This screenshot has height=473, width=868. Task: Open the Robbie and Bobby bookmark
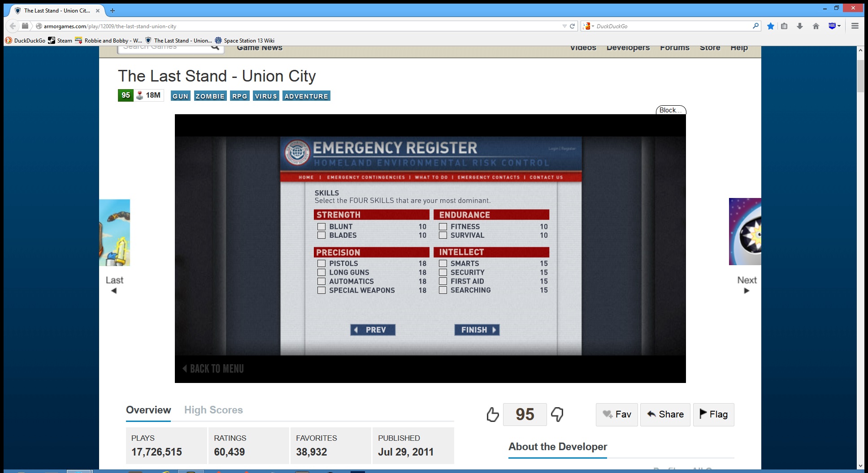[x=108, y=40]
